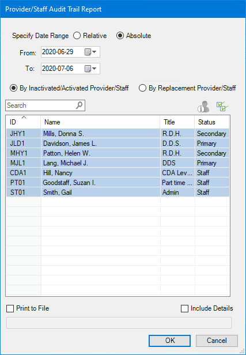This screenshot has height=355, width=246.
Task: Sort by the Name column header
Action: (100, 122)
